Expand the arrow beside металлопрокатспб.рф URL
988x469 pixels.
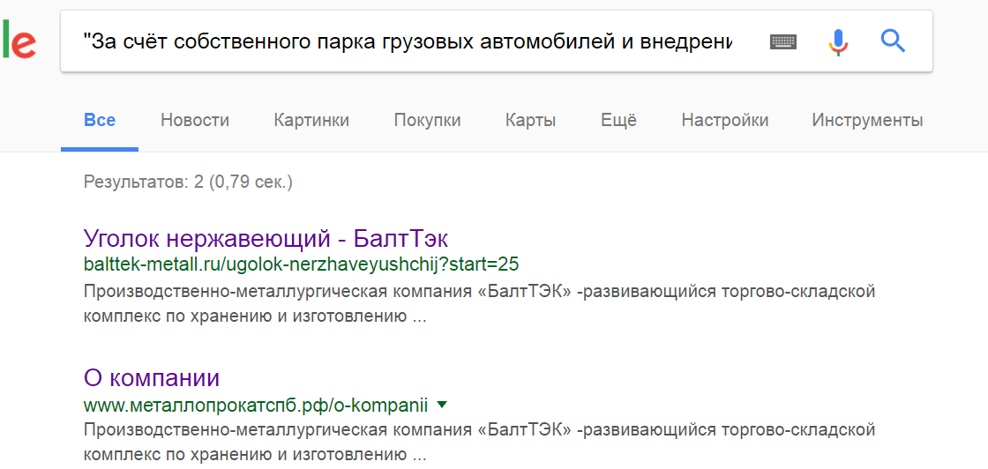(442, 405)
